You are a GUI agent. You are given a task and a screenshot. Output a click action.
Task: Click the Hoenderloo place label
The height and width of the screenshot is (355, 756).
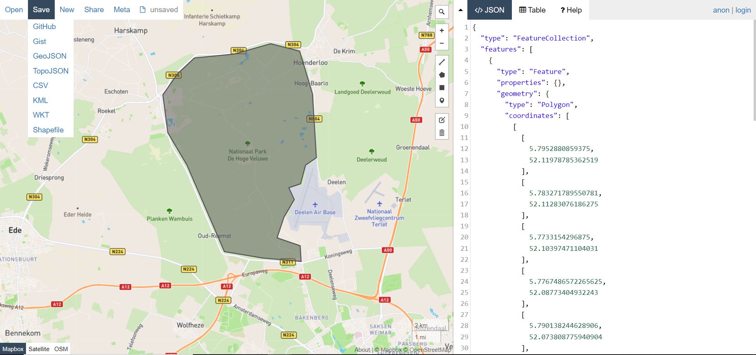(x=310, y=63)
